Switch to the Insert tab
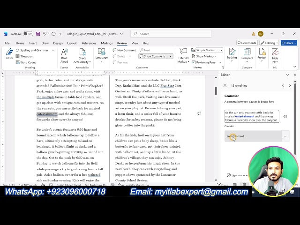The width and height of the screenshot is (300, 225). coord(33,43)
